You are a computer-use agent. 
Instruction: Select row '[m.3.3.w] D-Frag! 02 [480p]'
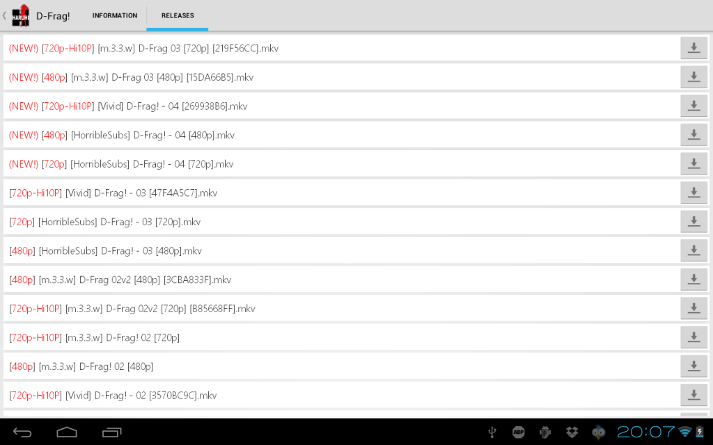[x=341, y=366]
